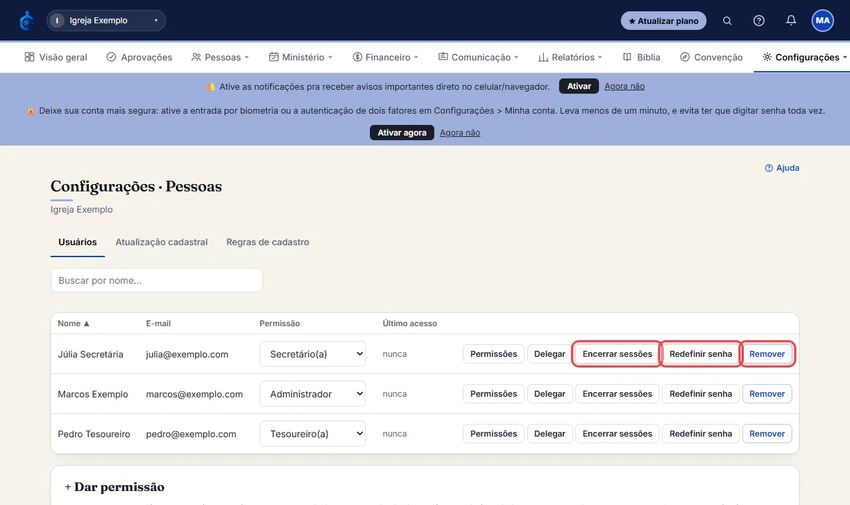This screenshot has height=505, width=850.
Task: Select the julia@exemplo.com email text
Action: coord(187,354)
